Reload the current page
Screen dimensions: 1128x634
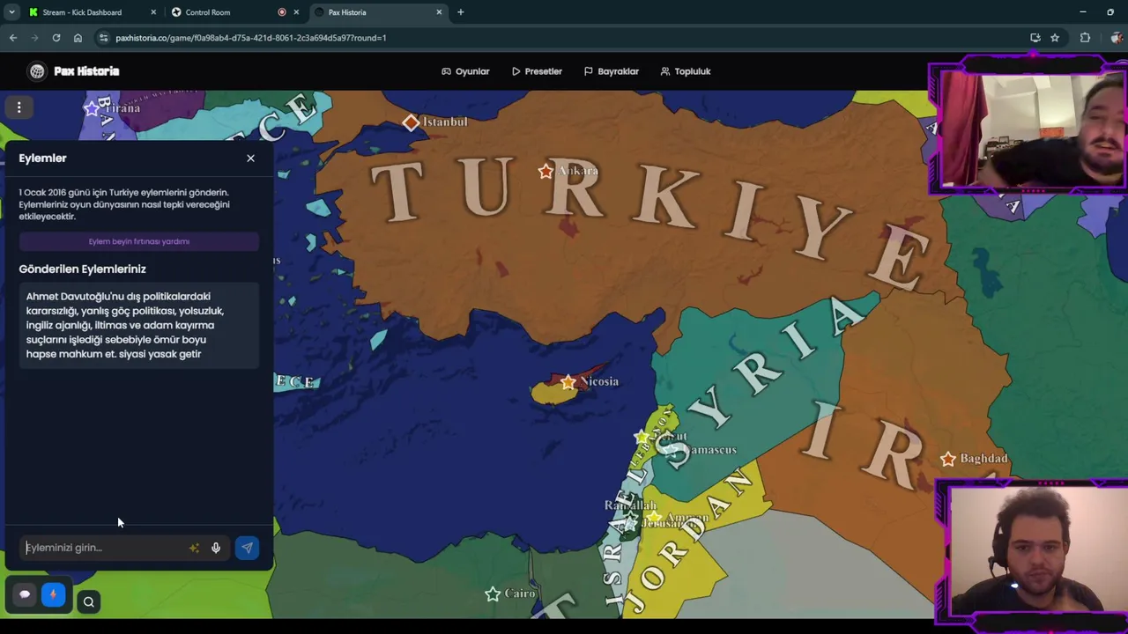[x=56, y=38]
